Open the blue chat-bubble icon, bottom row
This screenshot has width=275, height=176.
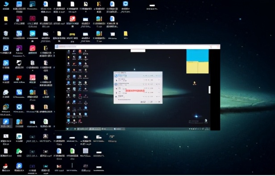(x=19, y=166)
